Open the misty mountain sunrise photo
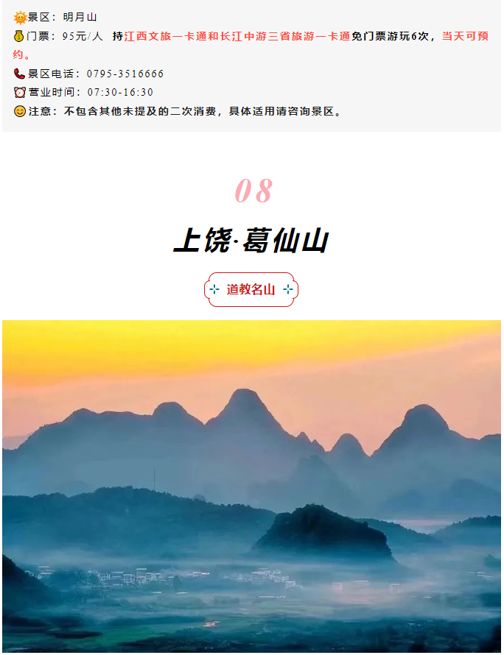The height and width of the screenshot is (655, 504). 251,486
